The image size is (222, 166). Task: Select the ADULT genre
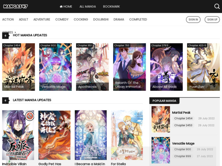point(24,20)
